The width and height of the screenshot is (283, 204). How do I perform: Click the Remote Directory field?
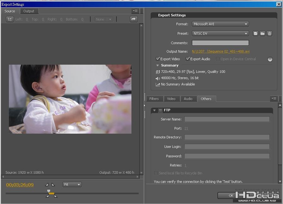[227, 137]
